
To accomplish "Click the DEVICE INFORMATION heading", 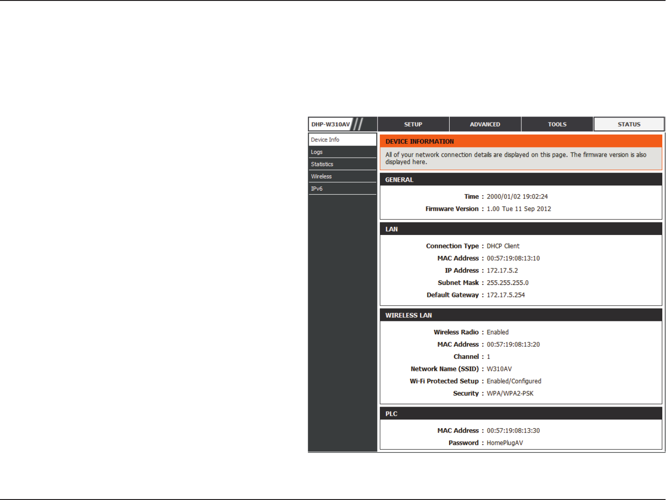I will 420,142.
